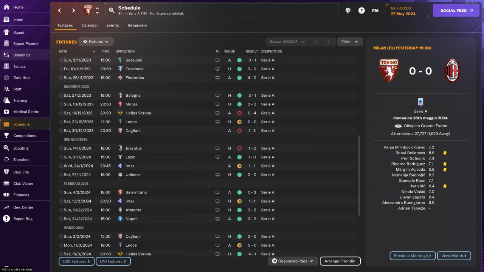Toggle the check circle for Juventus fixture
Viewport: 484px width, 272px height.
(x=61, y=148)
